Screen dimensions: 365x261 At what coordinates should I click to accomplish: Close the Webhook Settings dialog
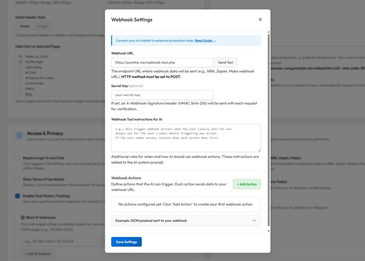tap(260, 20)
